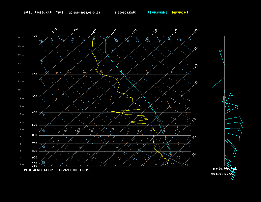Image resolution: width=261 pixels, height=202 pixels.
Task: Select the 10-JAN-1996 plot generation date
Action: 74,170
